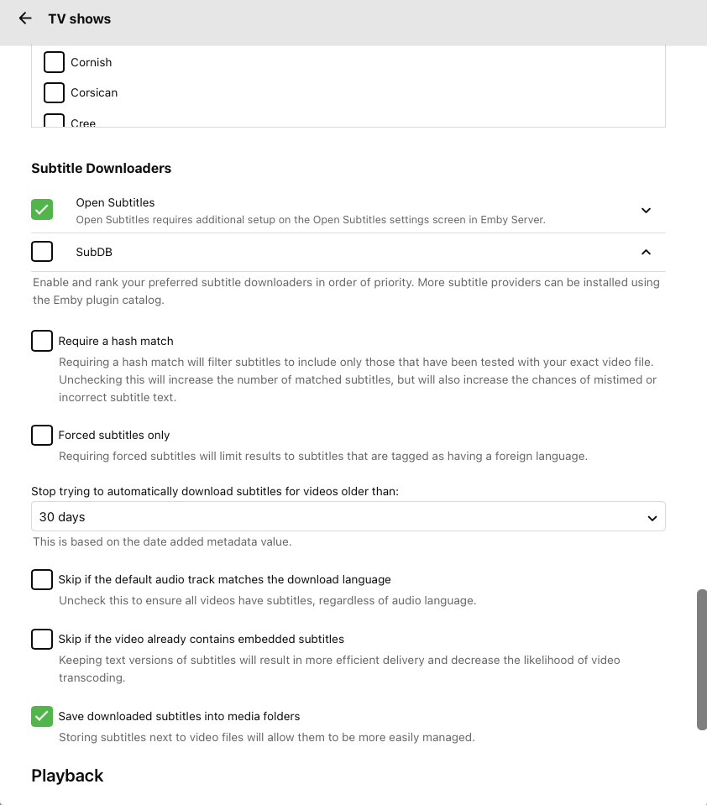Image resolution: width=707 pixels, height=805 pixels.
Task: Enable skip if default audio track matches
Action: point(42,579)
